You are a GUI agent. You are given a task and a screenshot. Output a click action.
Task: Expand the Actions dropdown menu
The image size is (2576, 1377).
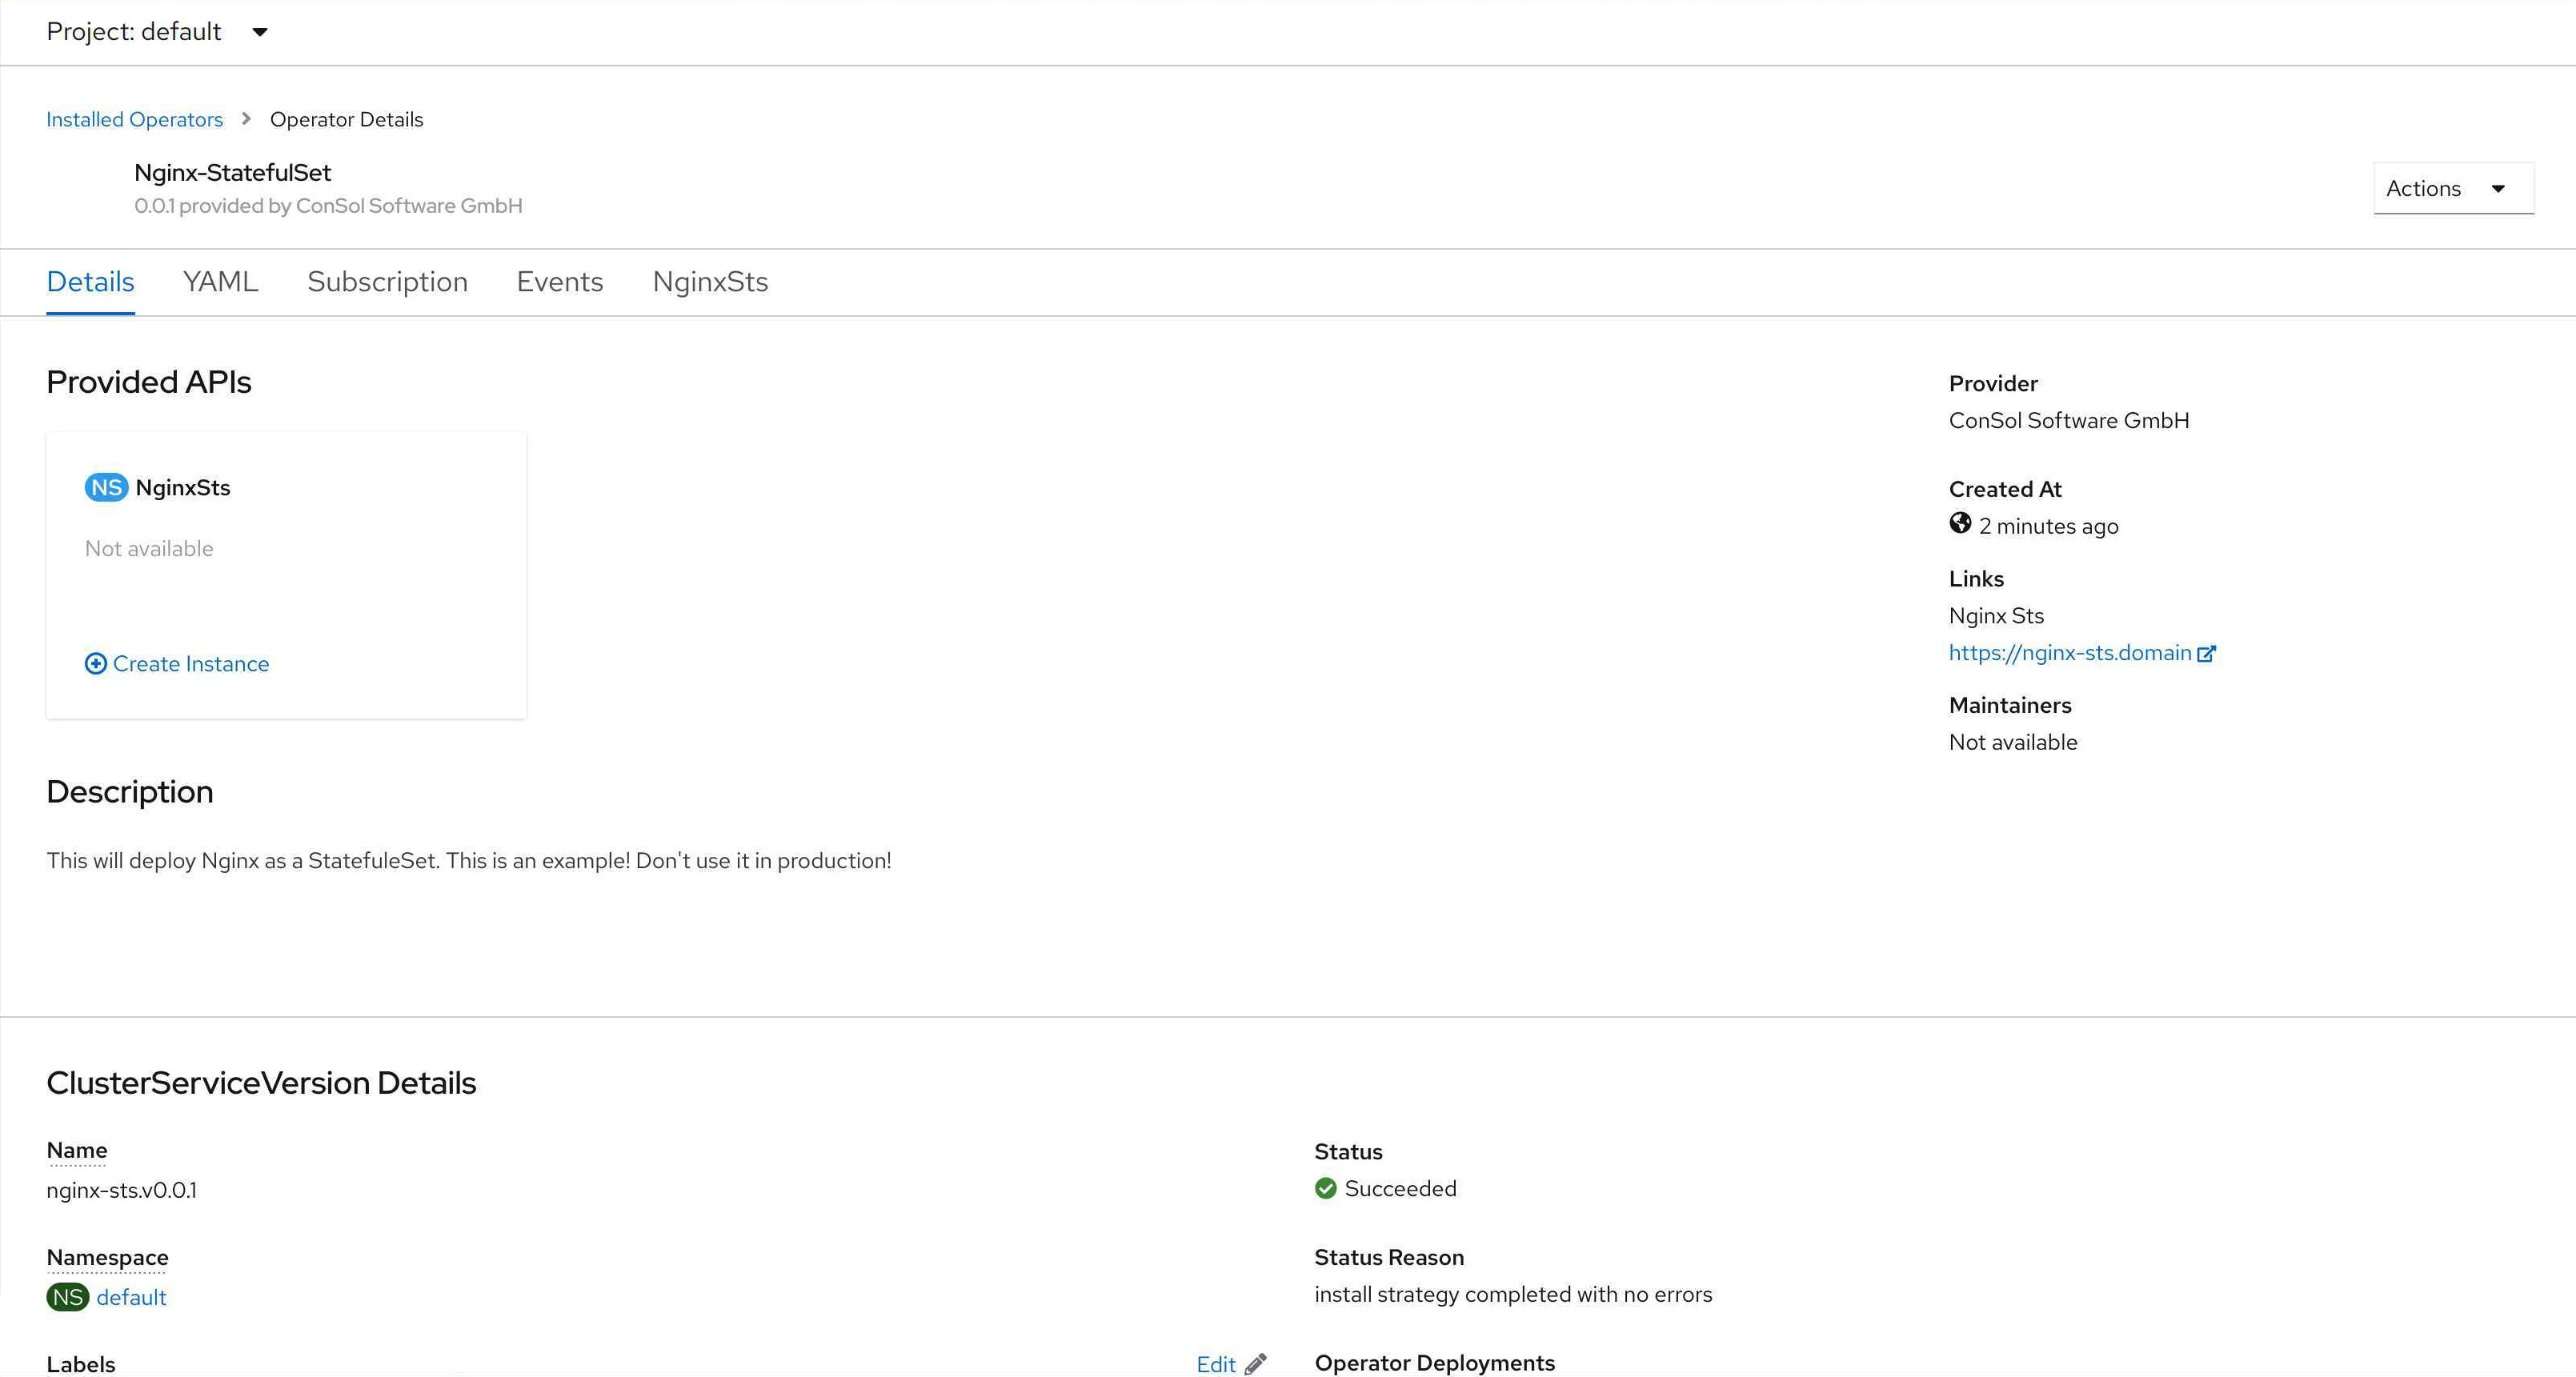(2452, 188)
